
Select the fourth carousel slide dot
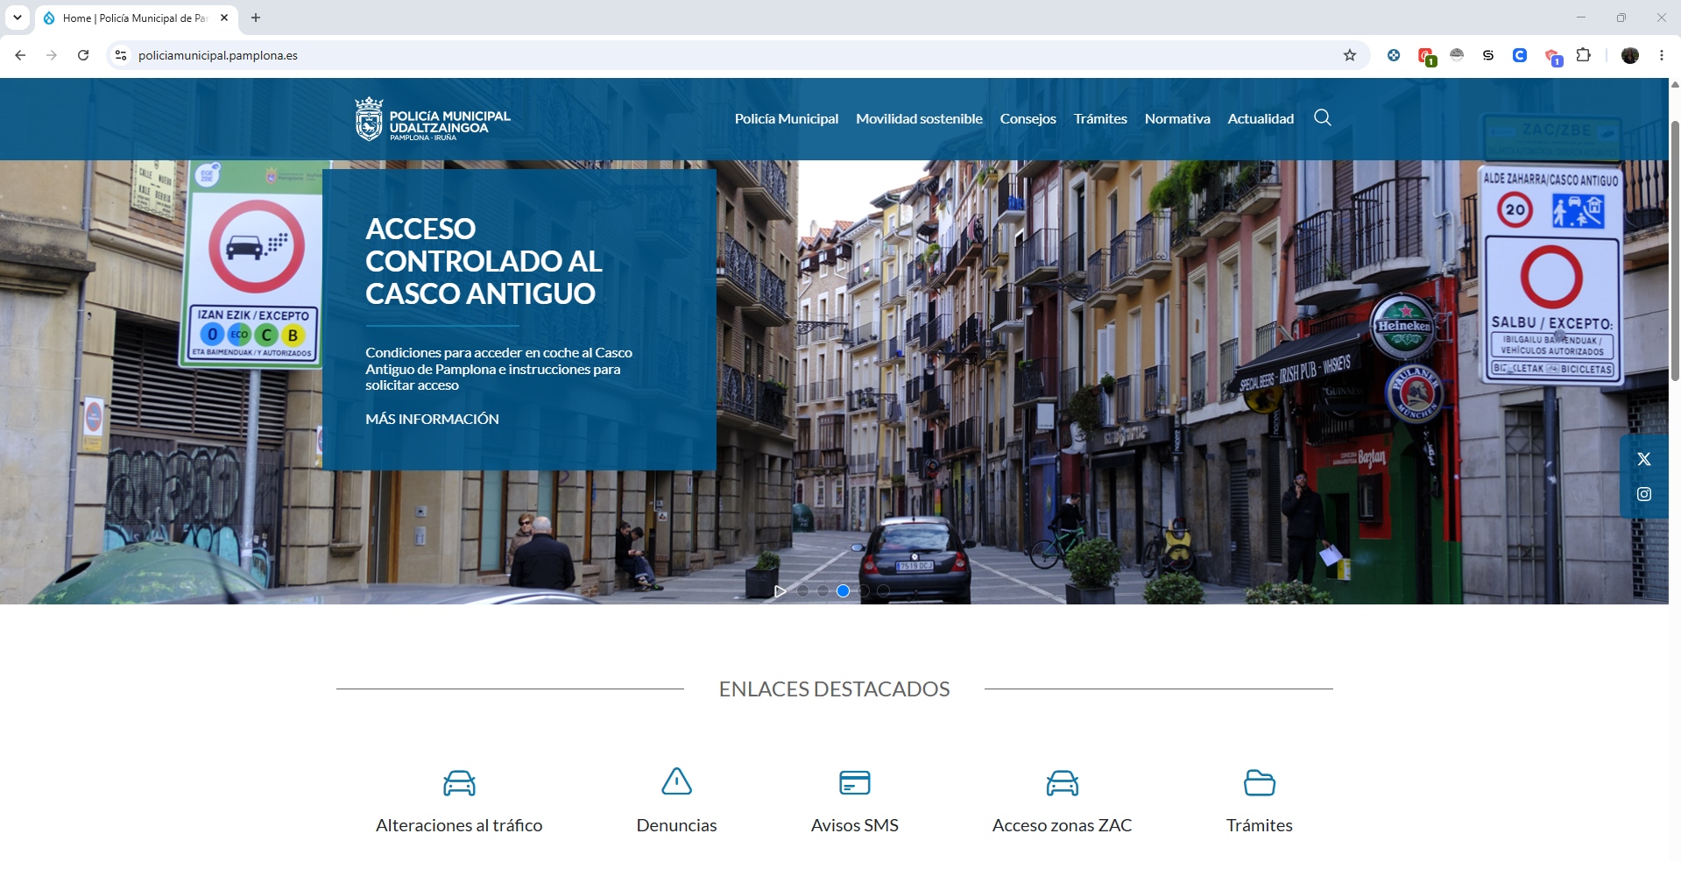coord(863,591)
